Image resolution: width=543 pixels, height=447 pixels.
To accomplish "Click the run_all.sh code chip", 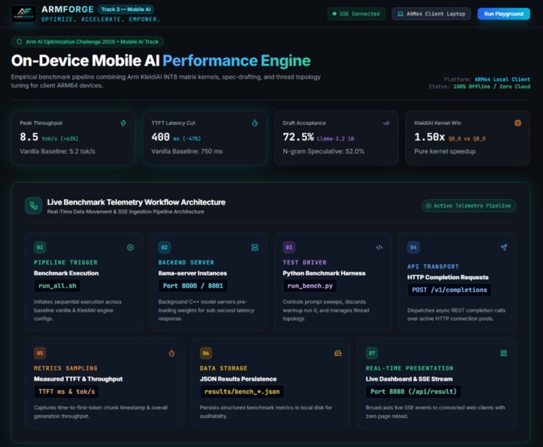I will pos(57,286).
